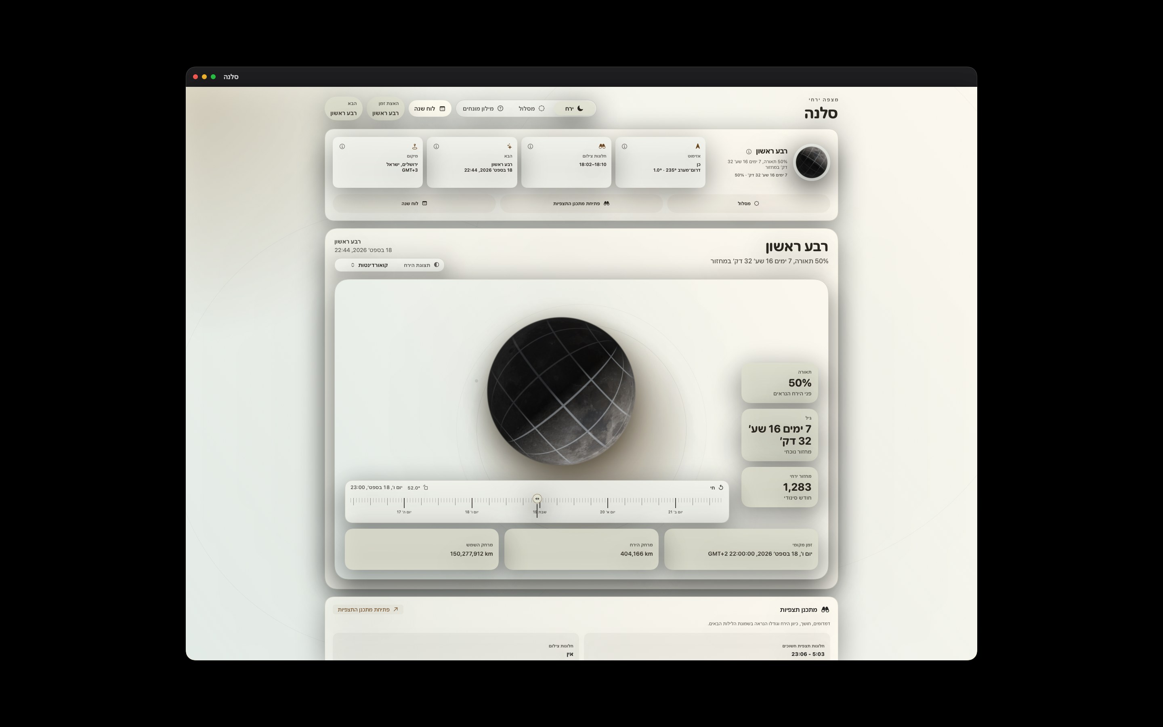Open the info icon on the חלונות צילום card
1163x727 pixels.
pos(531,146)
